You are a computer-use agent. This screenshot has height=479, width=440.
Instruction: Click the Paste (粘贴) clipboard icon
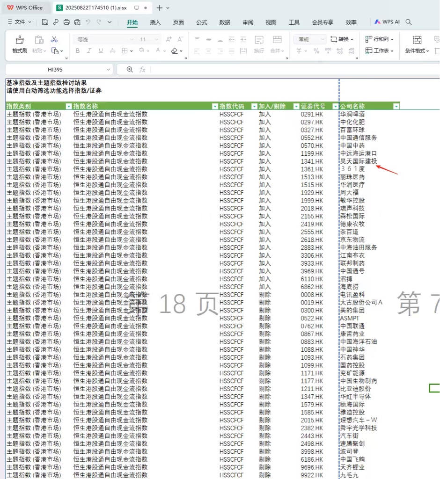pos(39,40)
